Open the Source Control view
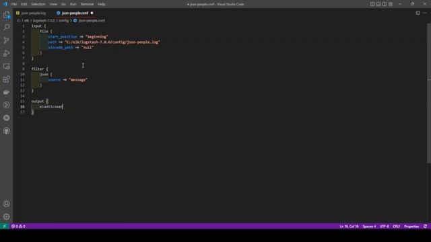This screenshot has height=242, width=431. click(6, 40)
